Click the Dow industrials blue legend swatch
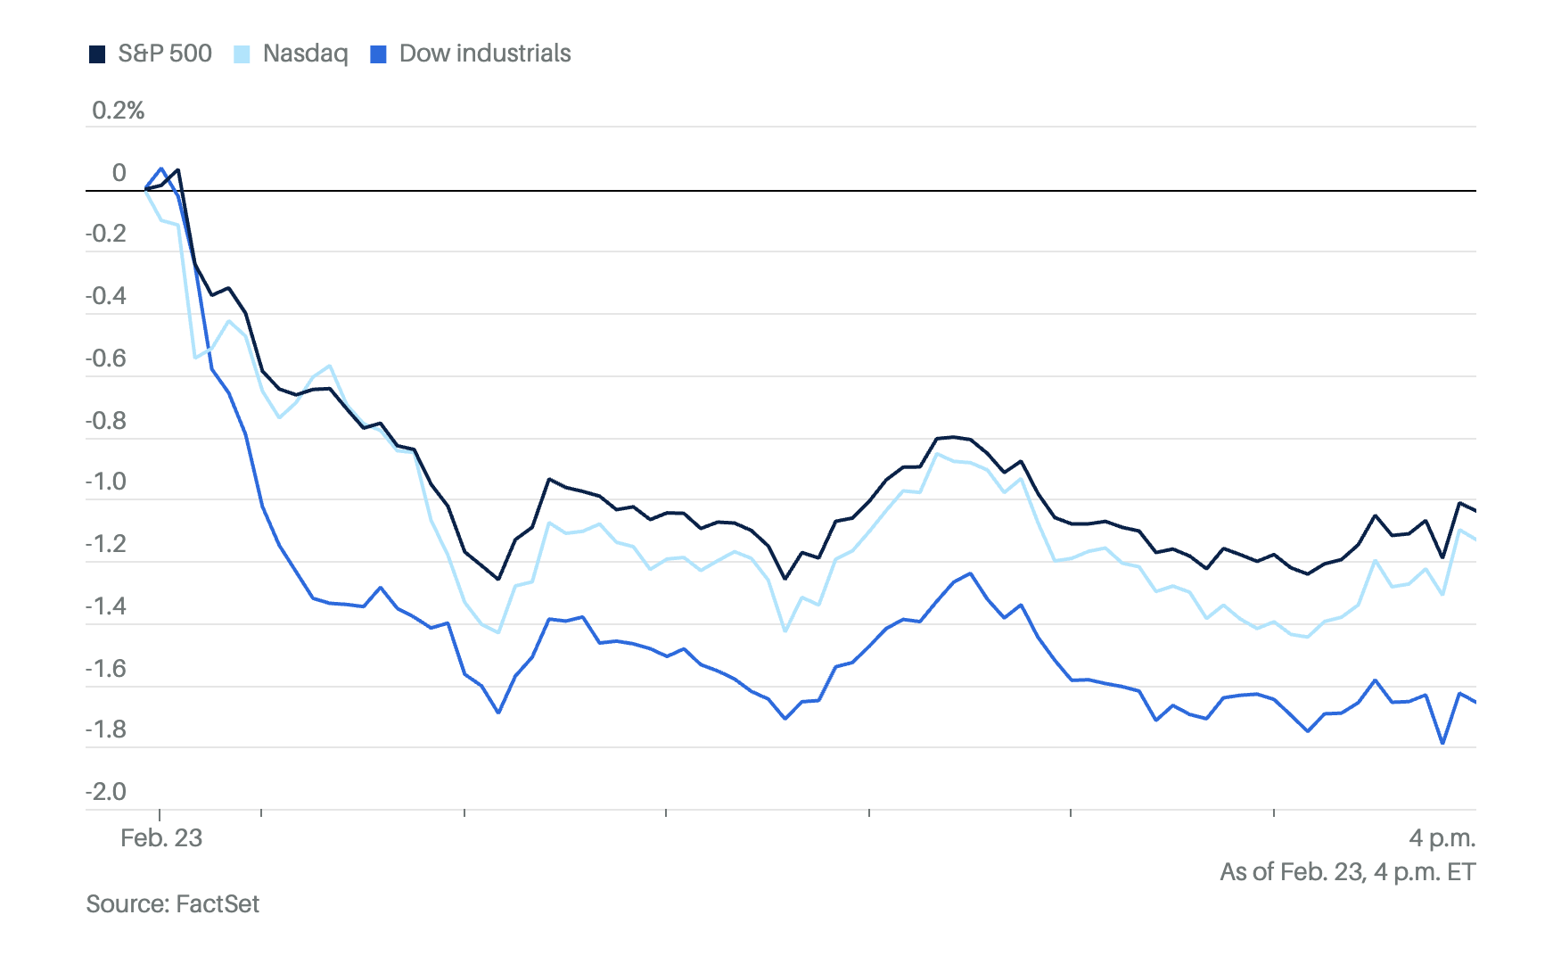 tap(379, 54)
